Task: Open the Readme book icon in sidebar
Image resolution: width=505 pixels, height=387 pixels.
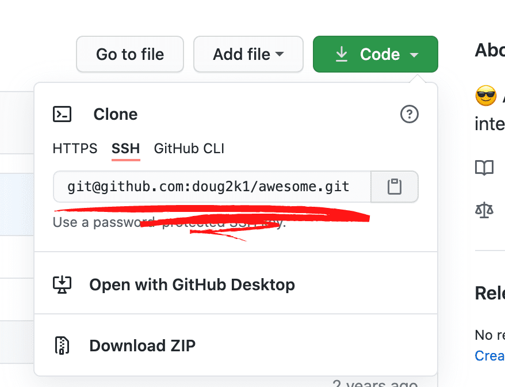Action: (x=484, y=168)
